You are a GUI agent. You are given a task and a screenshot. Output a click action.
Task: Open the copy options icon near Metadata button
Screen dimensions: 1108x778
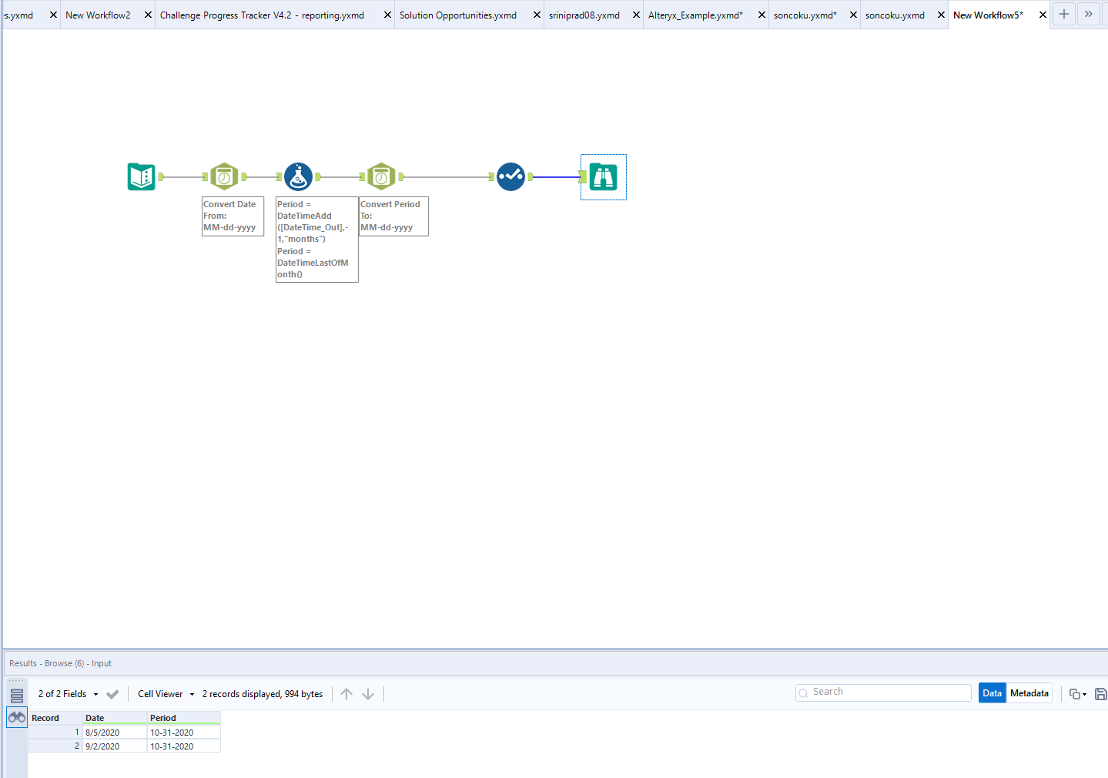coord(1076,693)
